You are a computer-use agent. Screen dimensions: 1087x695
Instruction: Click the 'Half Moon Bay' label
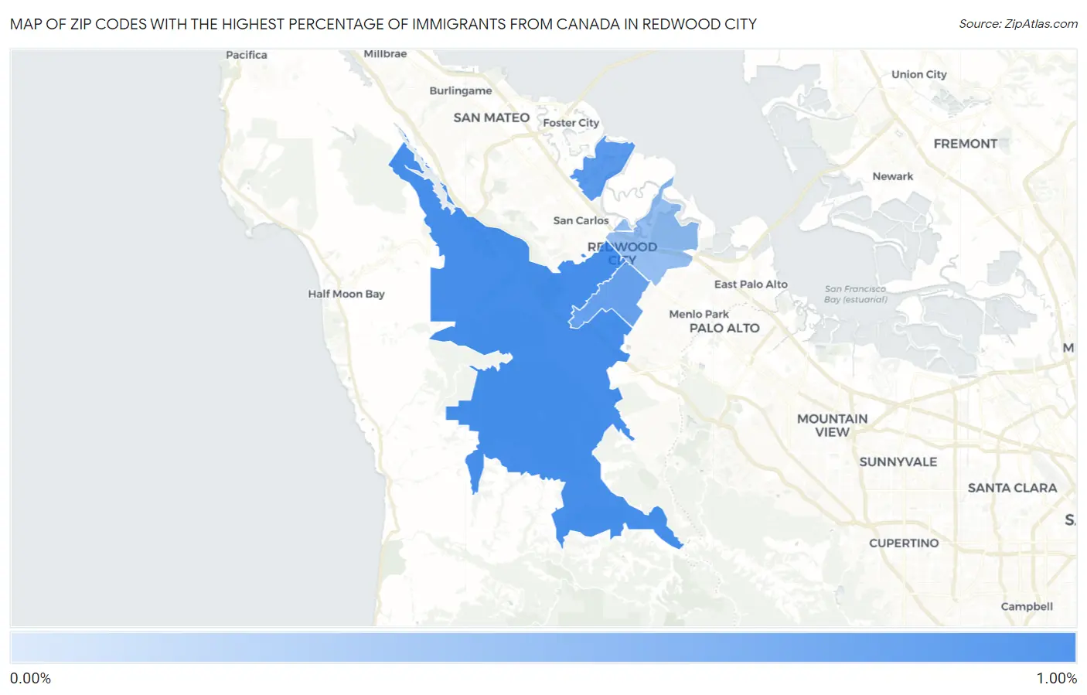click(346, 294)
